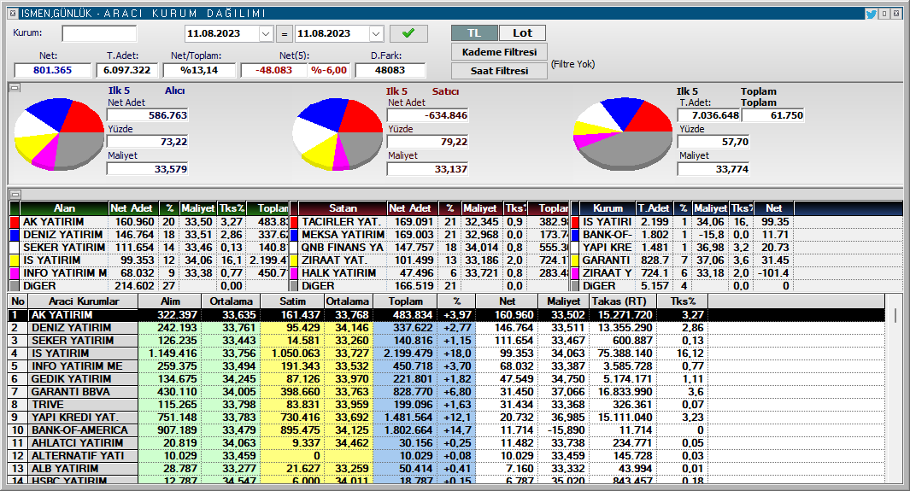The height and width of the screenshot is (491, 910).
Task: Click the green checkmark apply button
Action: coord(408,33)
